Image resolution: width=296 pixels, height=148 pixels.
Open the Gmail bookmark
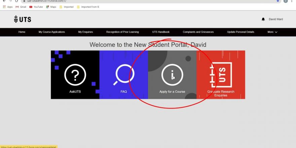21,7
